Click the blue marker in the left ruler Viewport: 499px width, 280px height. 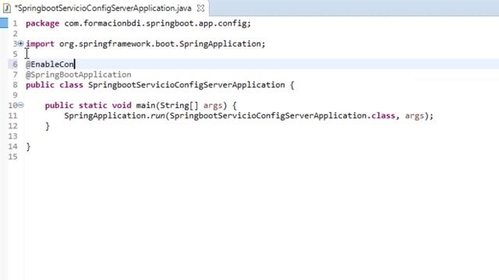[x=4, y=23]
